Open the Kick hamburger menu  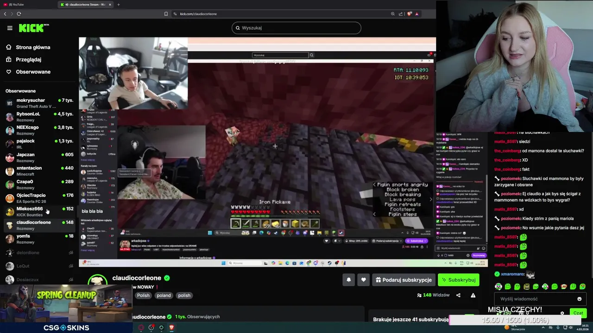(x=10, y=28)
